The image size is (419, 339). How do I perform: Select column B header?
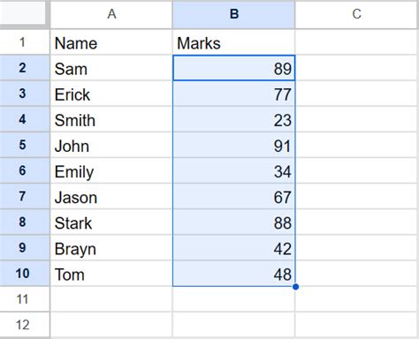(x=233, y=14)
